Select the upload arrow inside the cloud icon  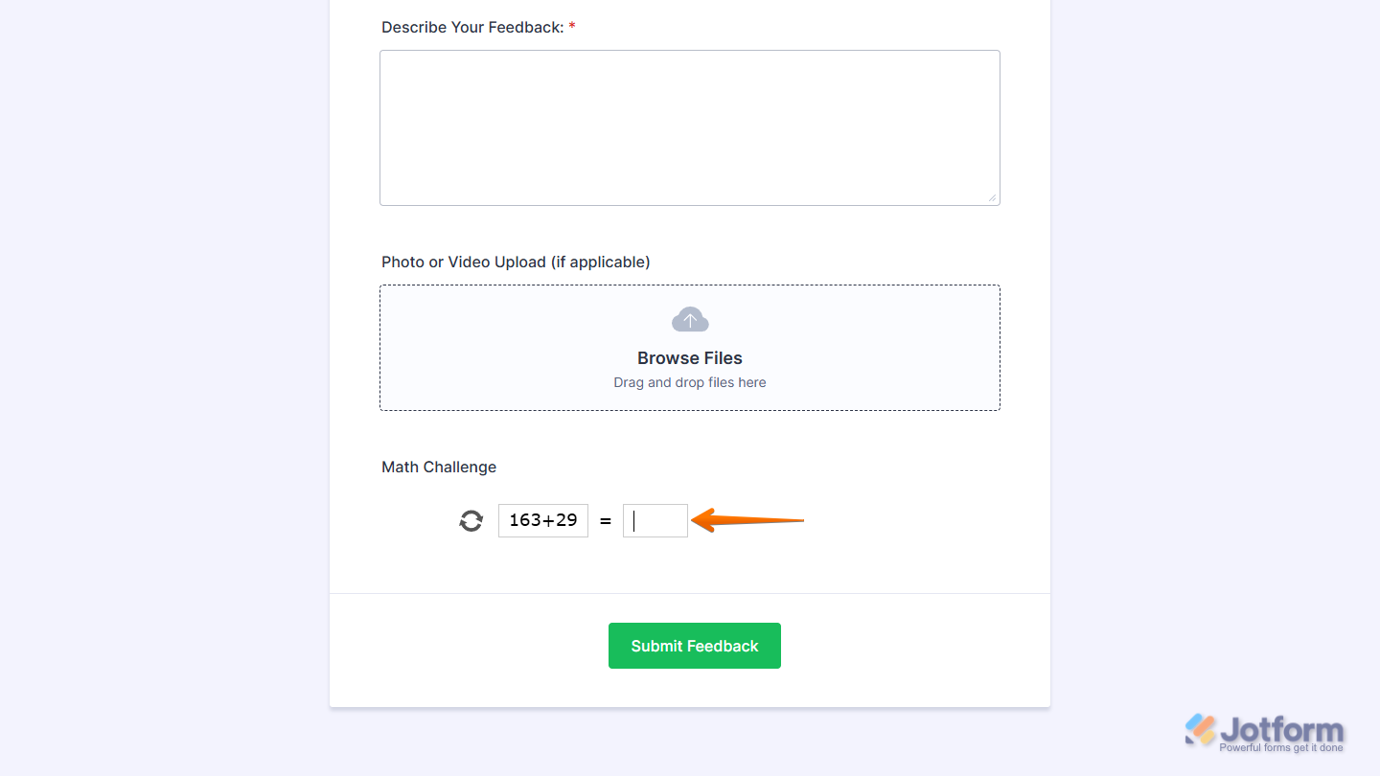[690, 319]
